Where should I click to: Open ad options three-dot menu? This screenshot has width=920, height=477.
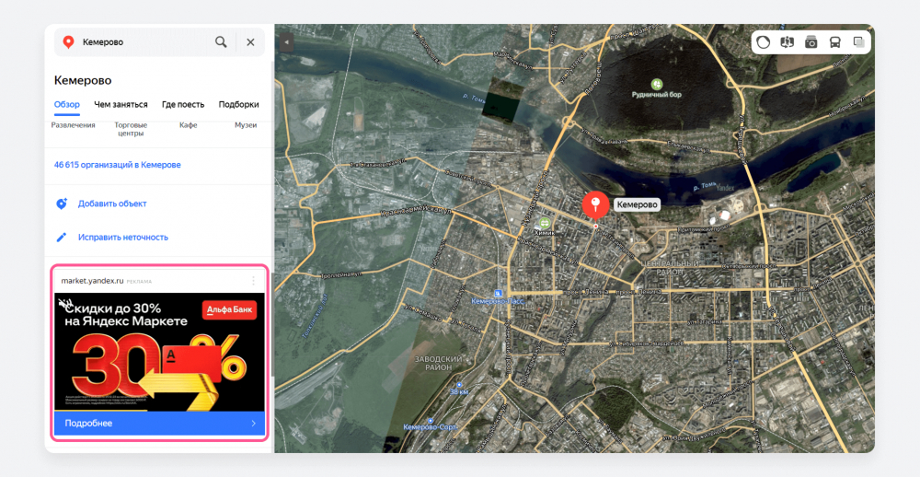tap(254, 281)
